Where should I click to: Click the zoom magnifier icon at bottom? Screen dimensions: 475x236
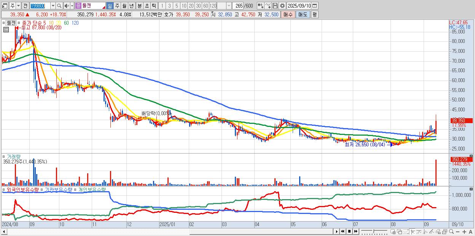click(x=451, y=231)
